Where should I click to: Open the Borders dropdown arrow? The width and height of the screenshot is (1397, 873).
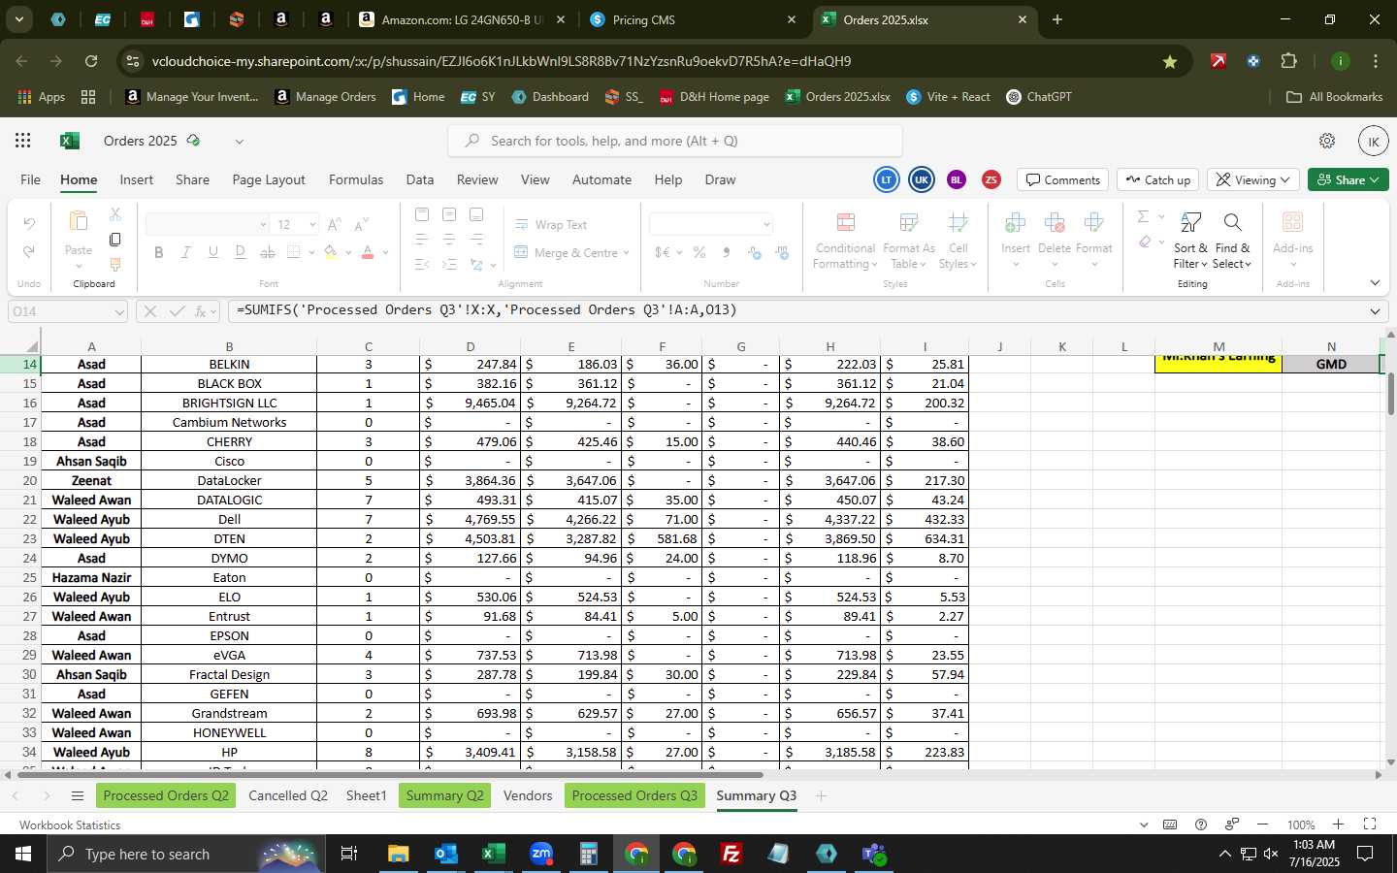[x=311, y=252]
